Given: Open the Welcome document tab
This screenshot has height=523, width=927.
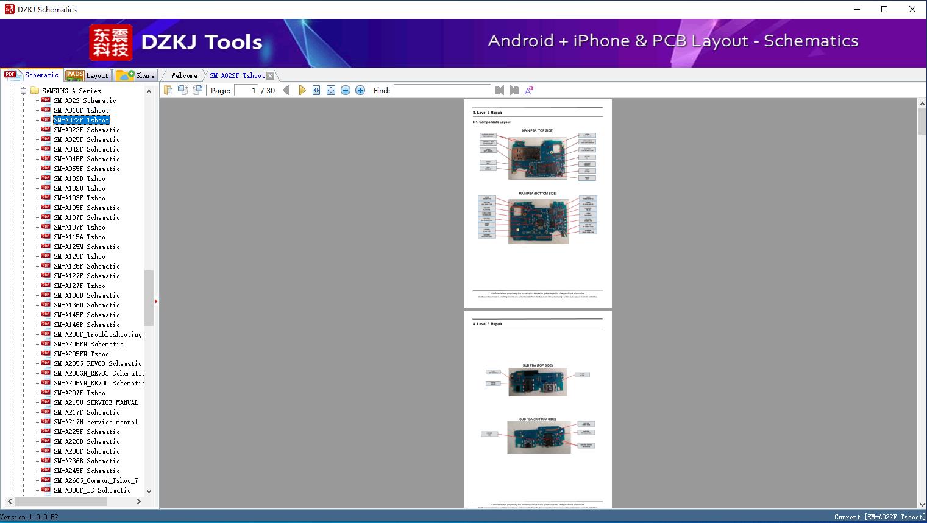Looking at the screenshot, I should (x=184, y=75).
